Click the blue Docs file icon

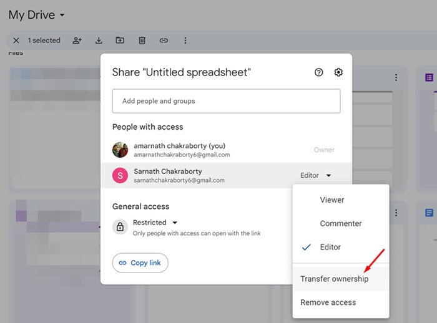[430, 213]
